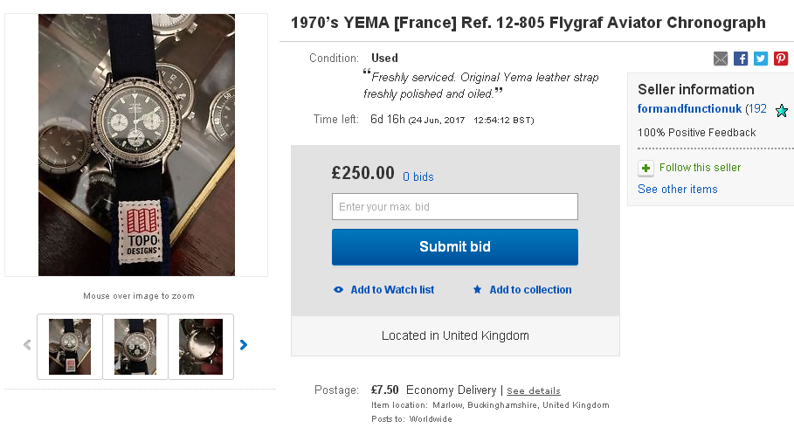Pin listing on Pinterest
794x435 pixels.
tap(781, 59)
